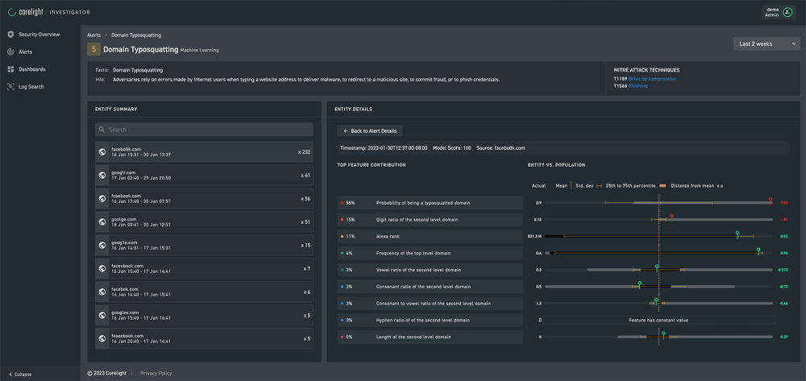
Task: Open the Dashboards grid icon
Action: point(10,69)
